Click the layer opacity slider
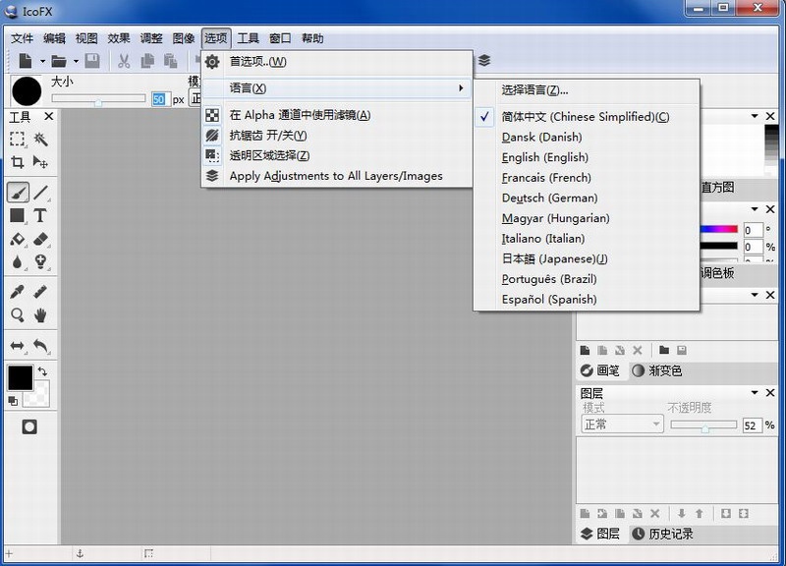This screenshot has width=786, height=566. pos(703,425)
